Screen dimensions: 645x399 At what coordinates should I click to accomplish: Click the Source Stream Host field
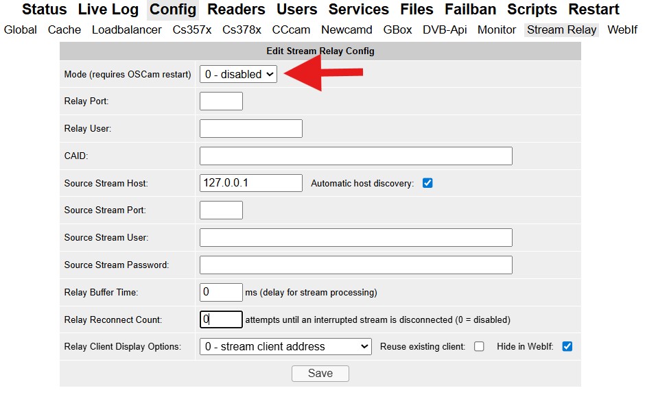(x=250, y=183)
